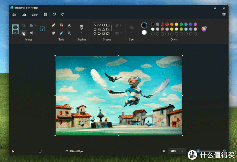
Task: Click the Size line thickness icon
Action: [x=131, y=28]
